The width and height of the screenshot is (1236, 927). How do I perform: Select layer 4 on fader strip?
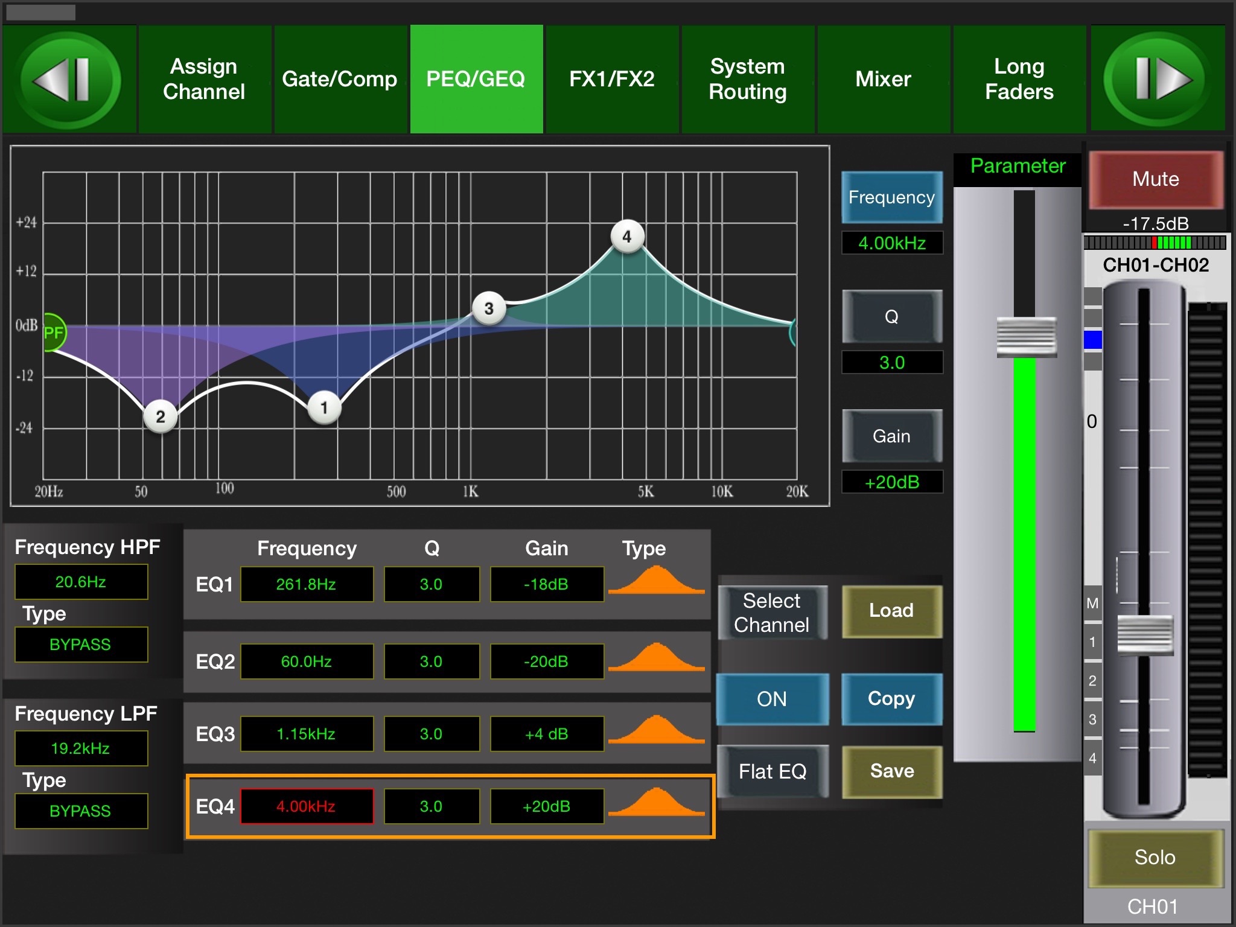[1092, 758]
